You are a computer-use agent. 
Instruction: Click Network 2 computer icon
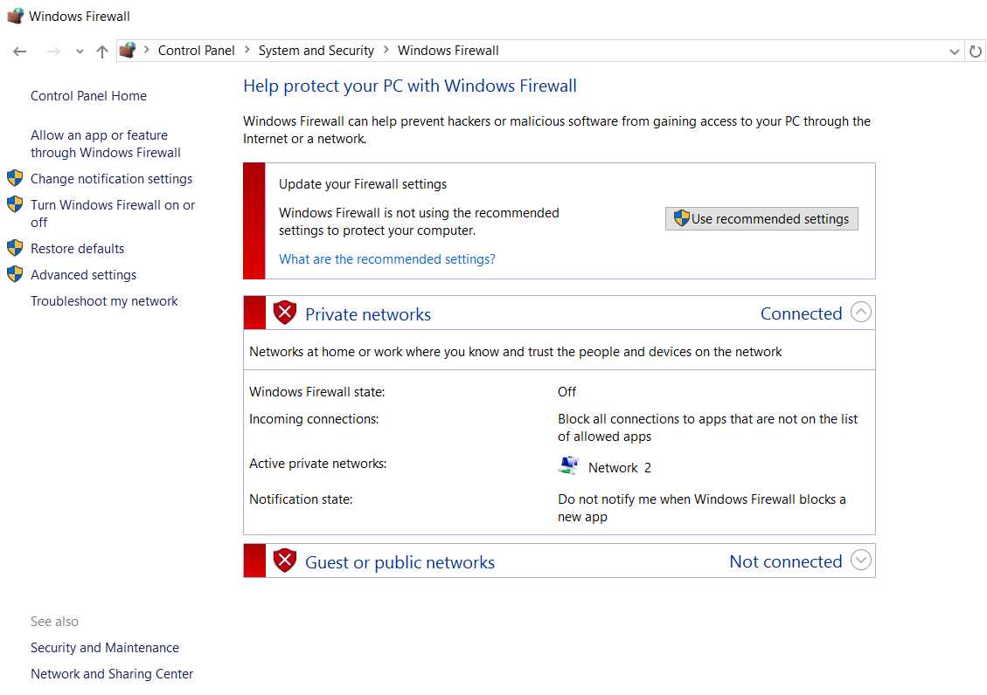tap(568, 465)
